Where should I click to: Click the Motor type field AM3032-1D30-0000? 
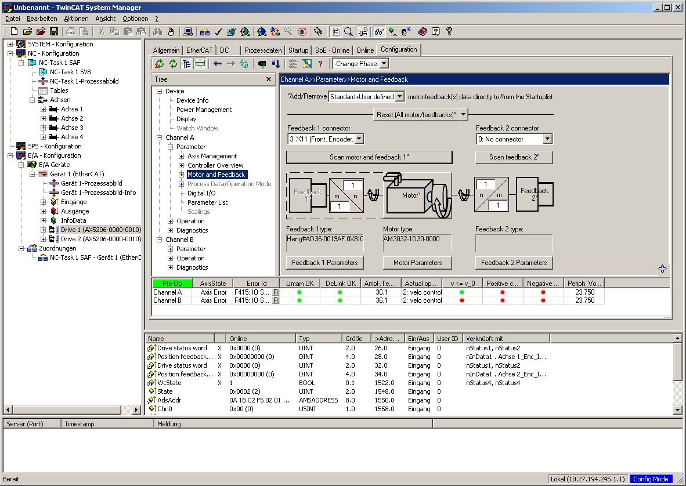tap(417, 243)
